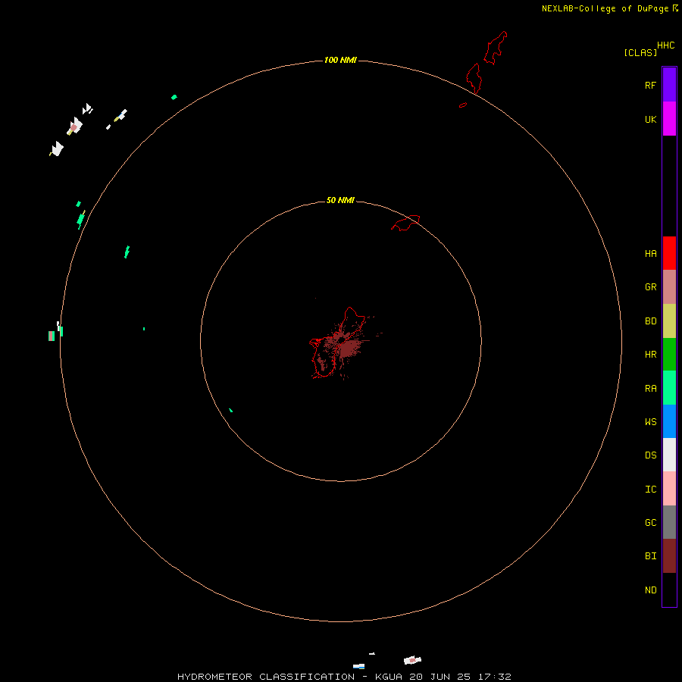The image size is (682, 682).
Task: Click the RF purple legend swatch
Action: point(669,85)
